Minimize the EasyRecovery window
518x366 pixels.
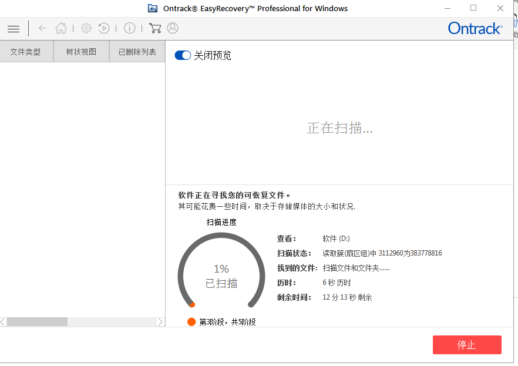point(448,8)
